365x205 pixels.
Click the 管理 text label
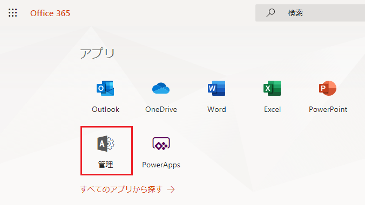pyautogui.click(x=105, y=165)
